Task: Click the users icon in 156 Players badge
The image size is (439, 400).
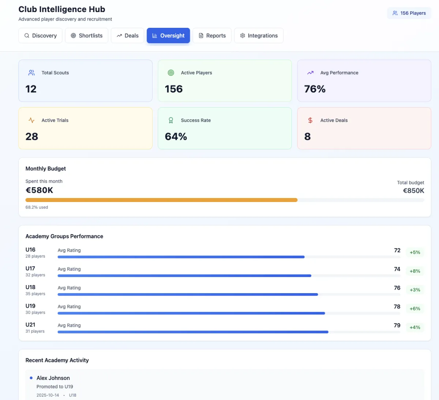Action: 395,13
